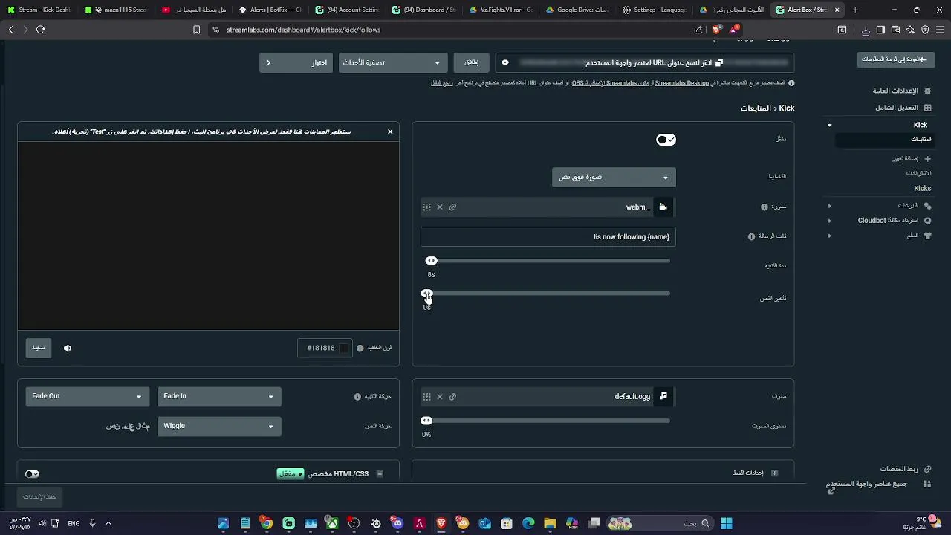Open browser downloads icon
This screenshot has height=535, width=951.
(866, 30)
